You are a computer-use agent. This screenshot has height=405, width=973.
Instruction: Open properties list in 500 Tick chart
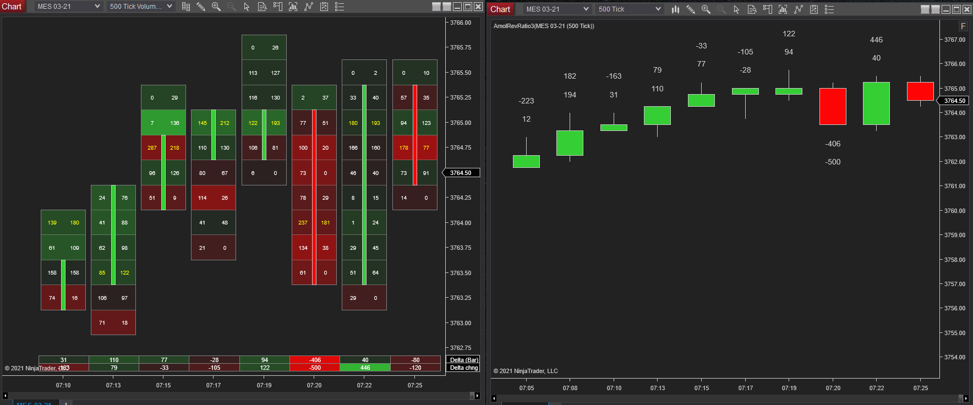pos(829,9)
